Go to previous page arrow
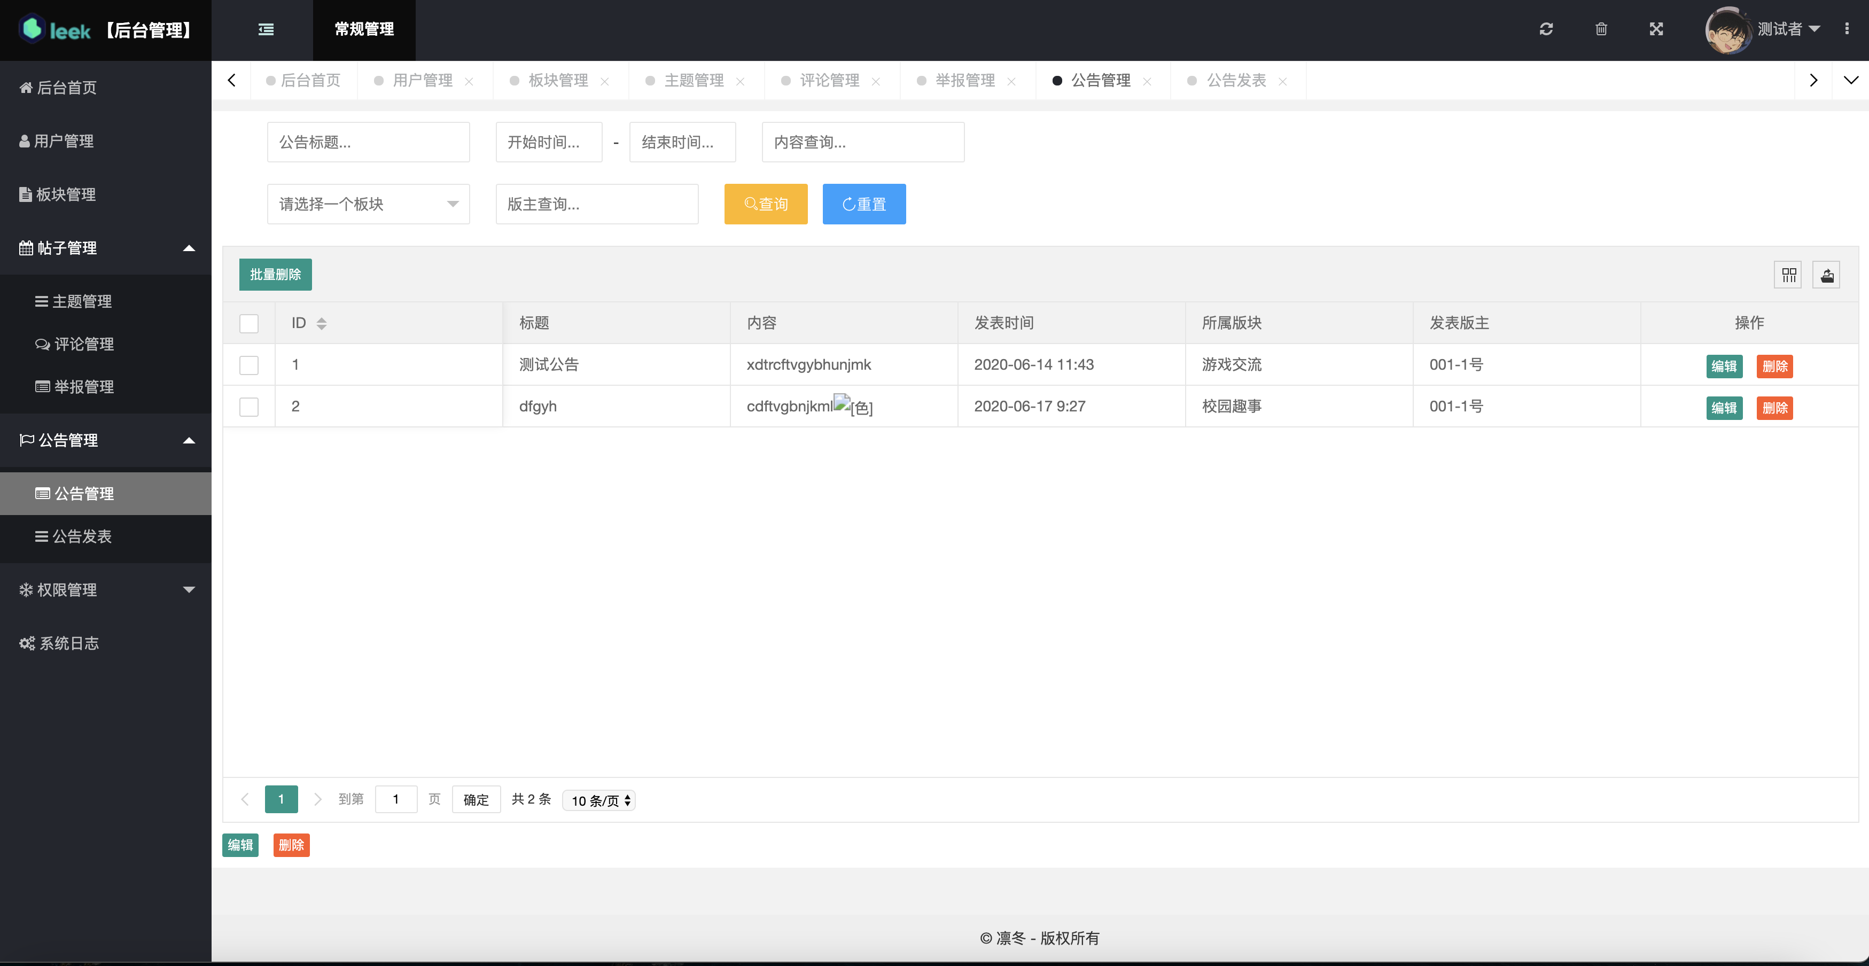Image resolution: width=1869 pixels, height=966 pixels. click(x=245, y=799)
